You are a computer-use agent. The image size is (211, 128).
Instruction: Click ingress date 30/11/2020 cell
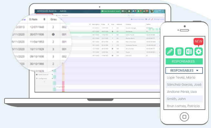tap(96, 55)
